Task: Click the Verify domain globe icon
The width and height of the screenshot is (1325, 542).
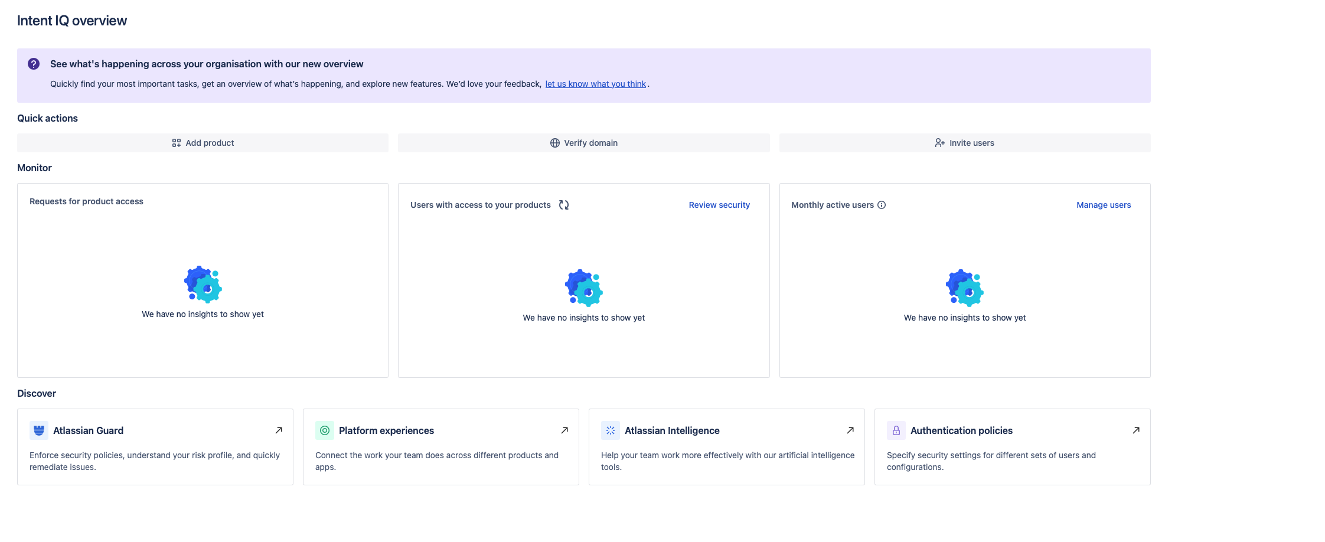Action: click(x=554, y=143)
